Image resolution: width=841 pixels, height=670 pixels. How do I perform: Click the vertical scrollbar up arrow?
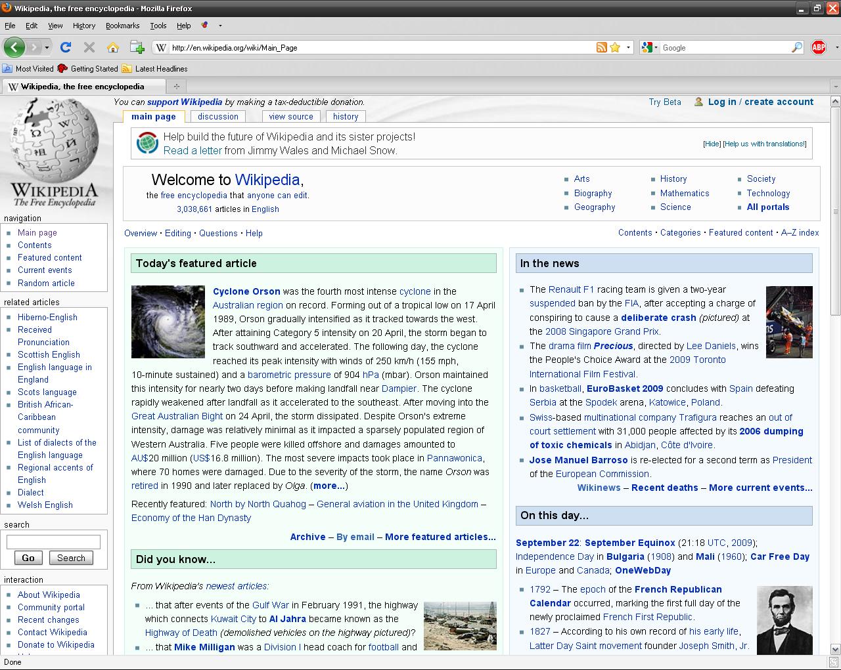coord(836,102)
